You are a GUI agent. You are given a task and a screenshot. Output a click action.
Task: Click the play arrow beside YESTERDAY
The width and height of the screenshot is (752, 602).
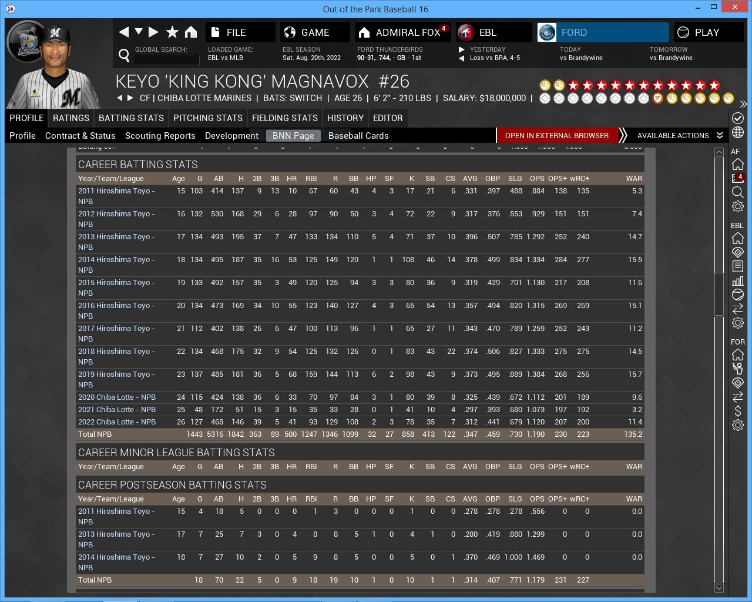(x=462, y=50)
